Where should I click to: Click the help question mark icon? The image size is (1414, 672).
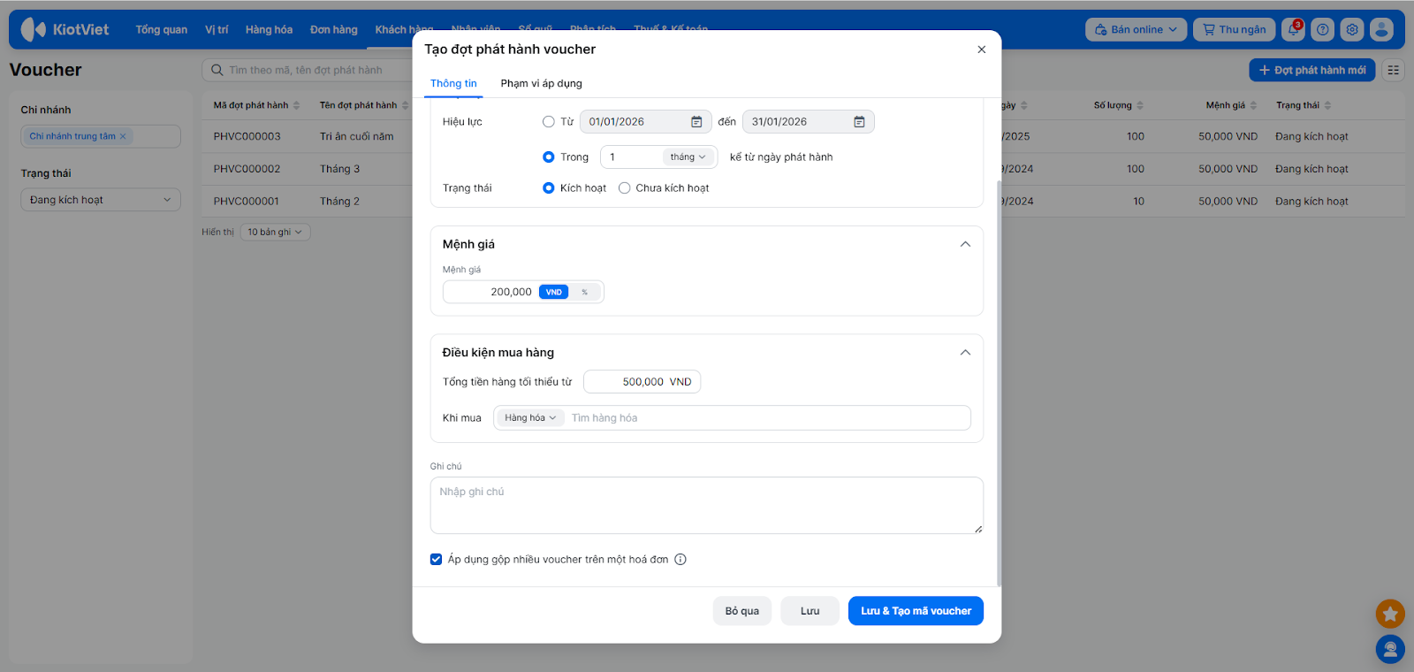click(1322, 29)
